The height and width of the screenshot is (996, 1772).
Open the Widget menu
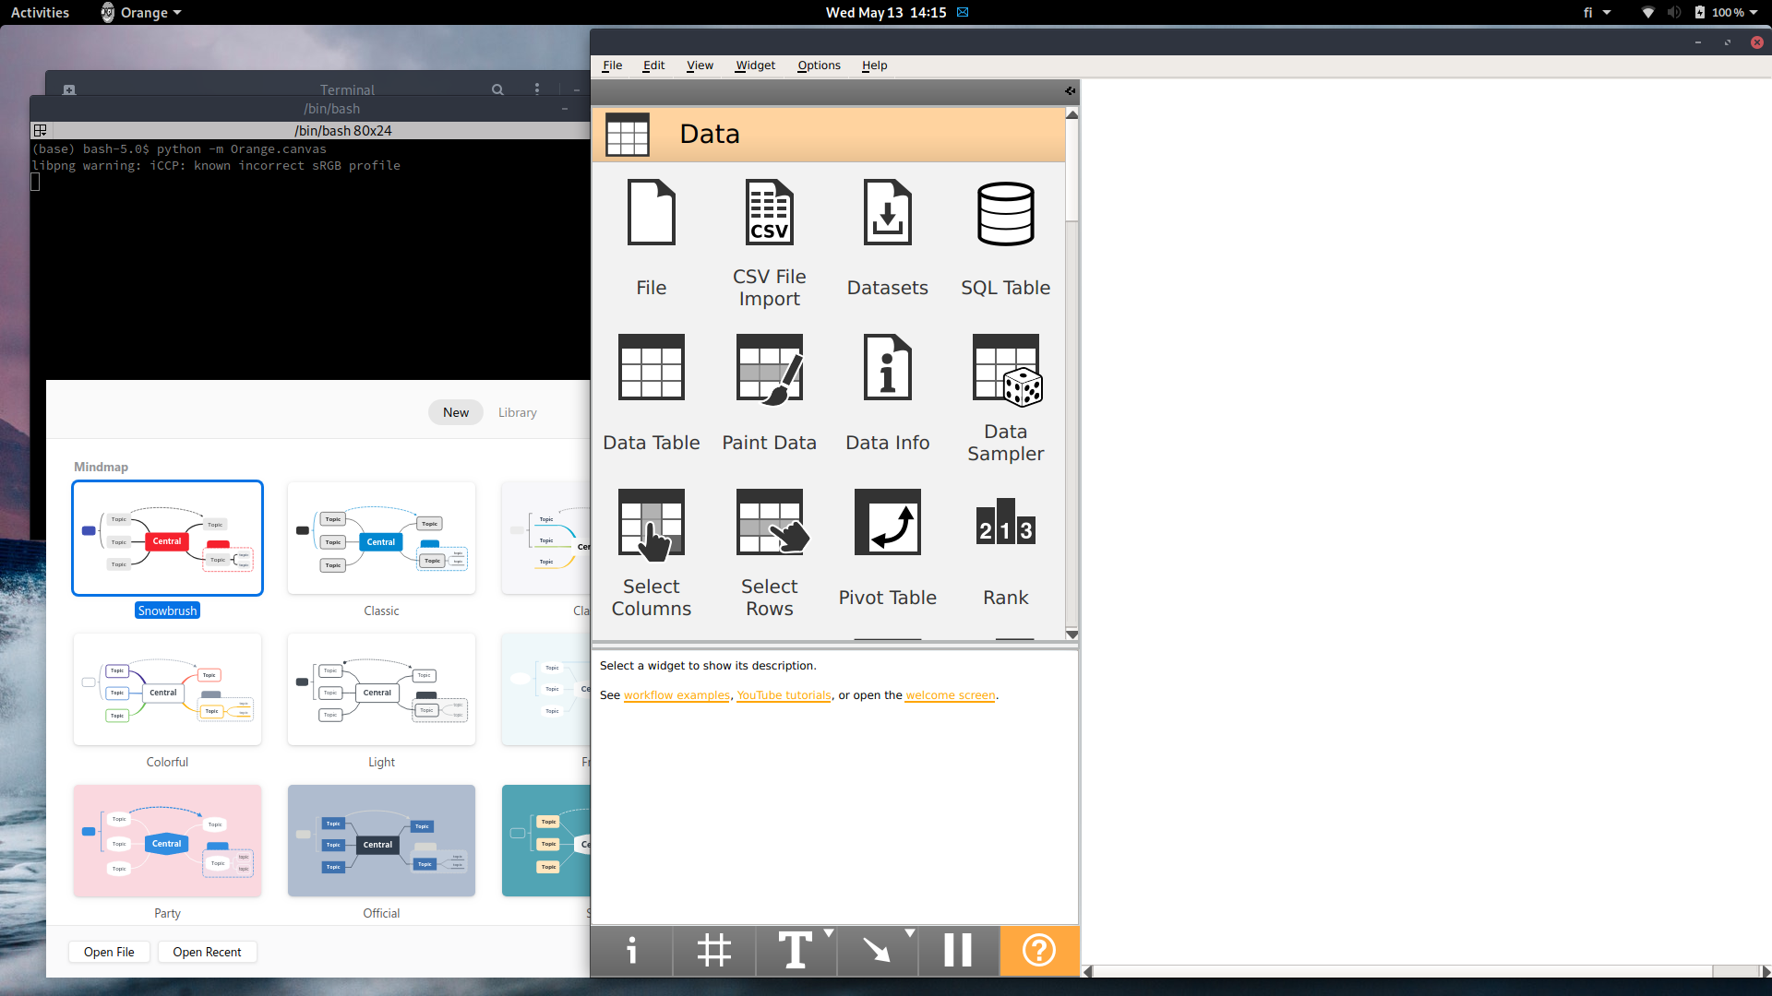pyautogui.click(x=755, y=65)
